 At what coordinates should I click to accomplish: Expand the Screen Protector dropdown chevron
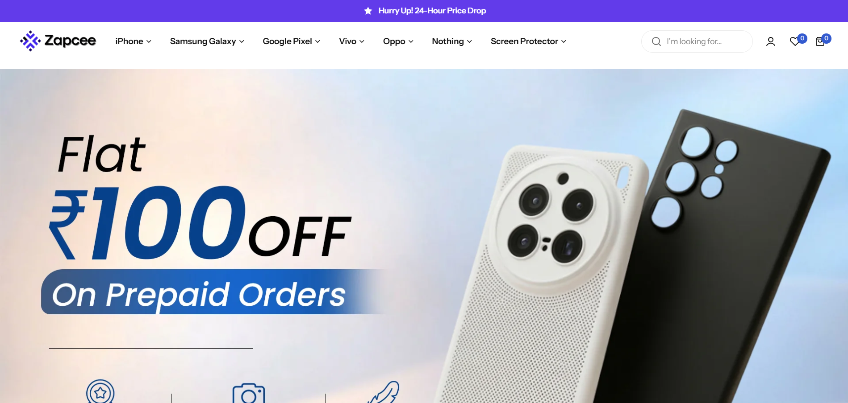pos(564,41)
